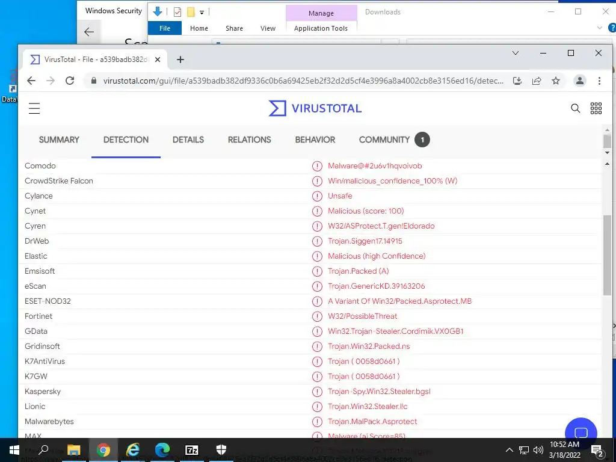
Task: Click the Comodo detection alert icon
Action: [x=317, y=166]
